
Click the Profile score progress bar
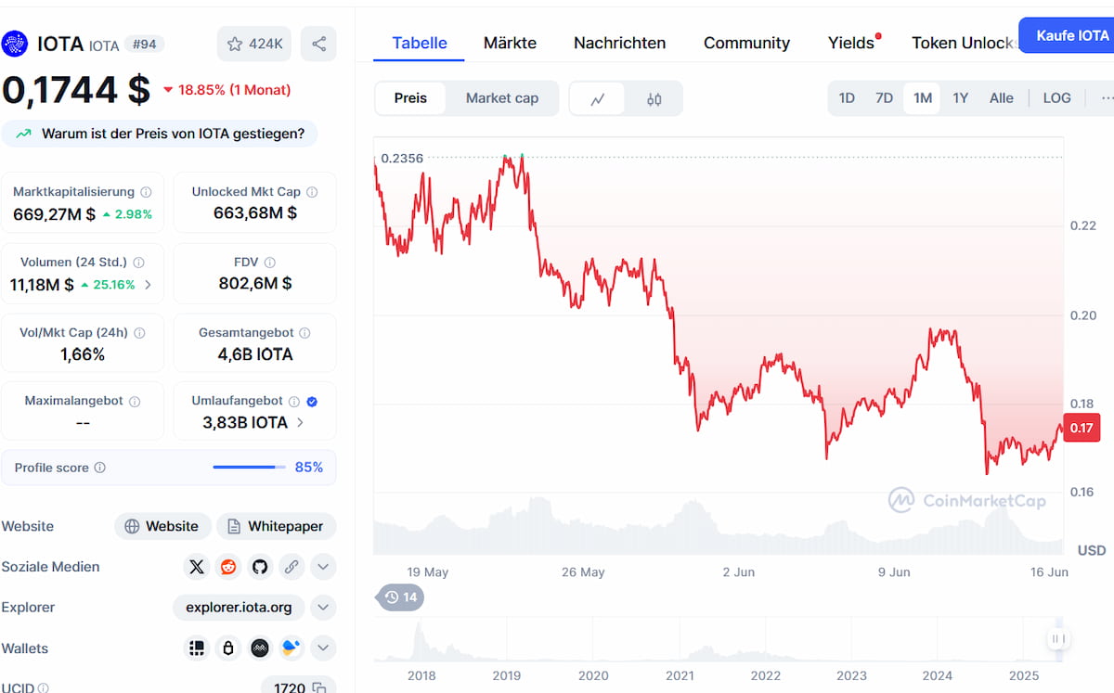pyautogui.click(x=248, y=467)
